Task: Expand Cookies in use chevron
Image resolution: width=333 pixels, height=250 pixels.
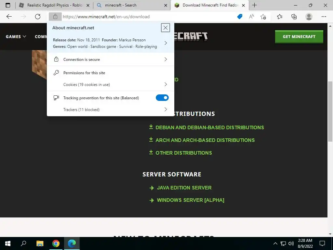Action: coord(166,84)
